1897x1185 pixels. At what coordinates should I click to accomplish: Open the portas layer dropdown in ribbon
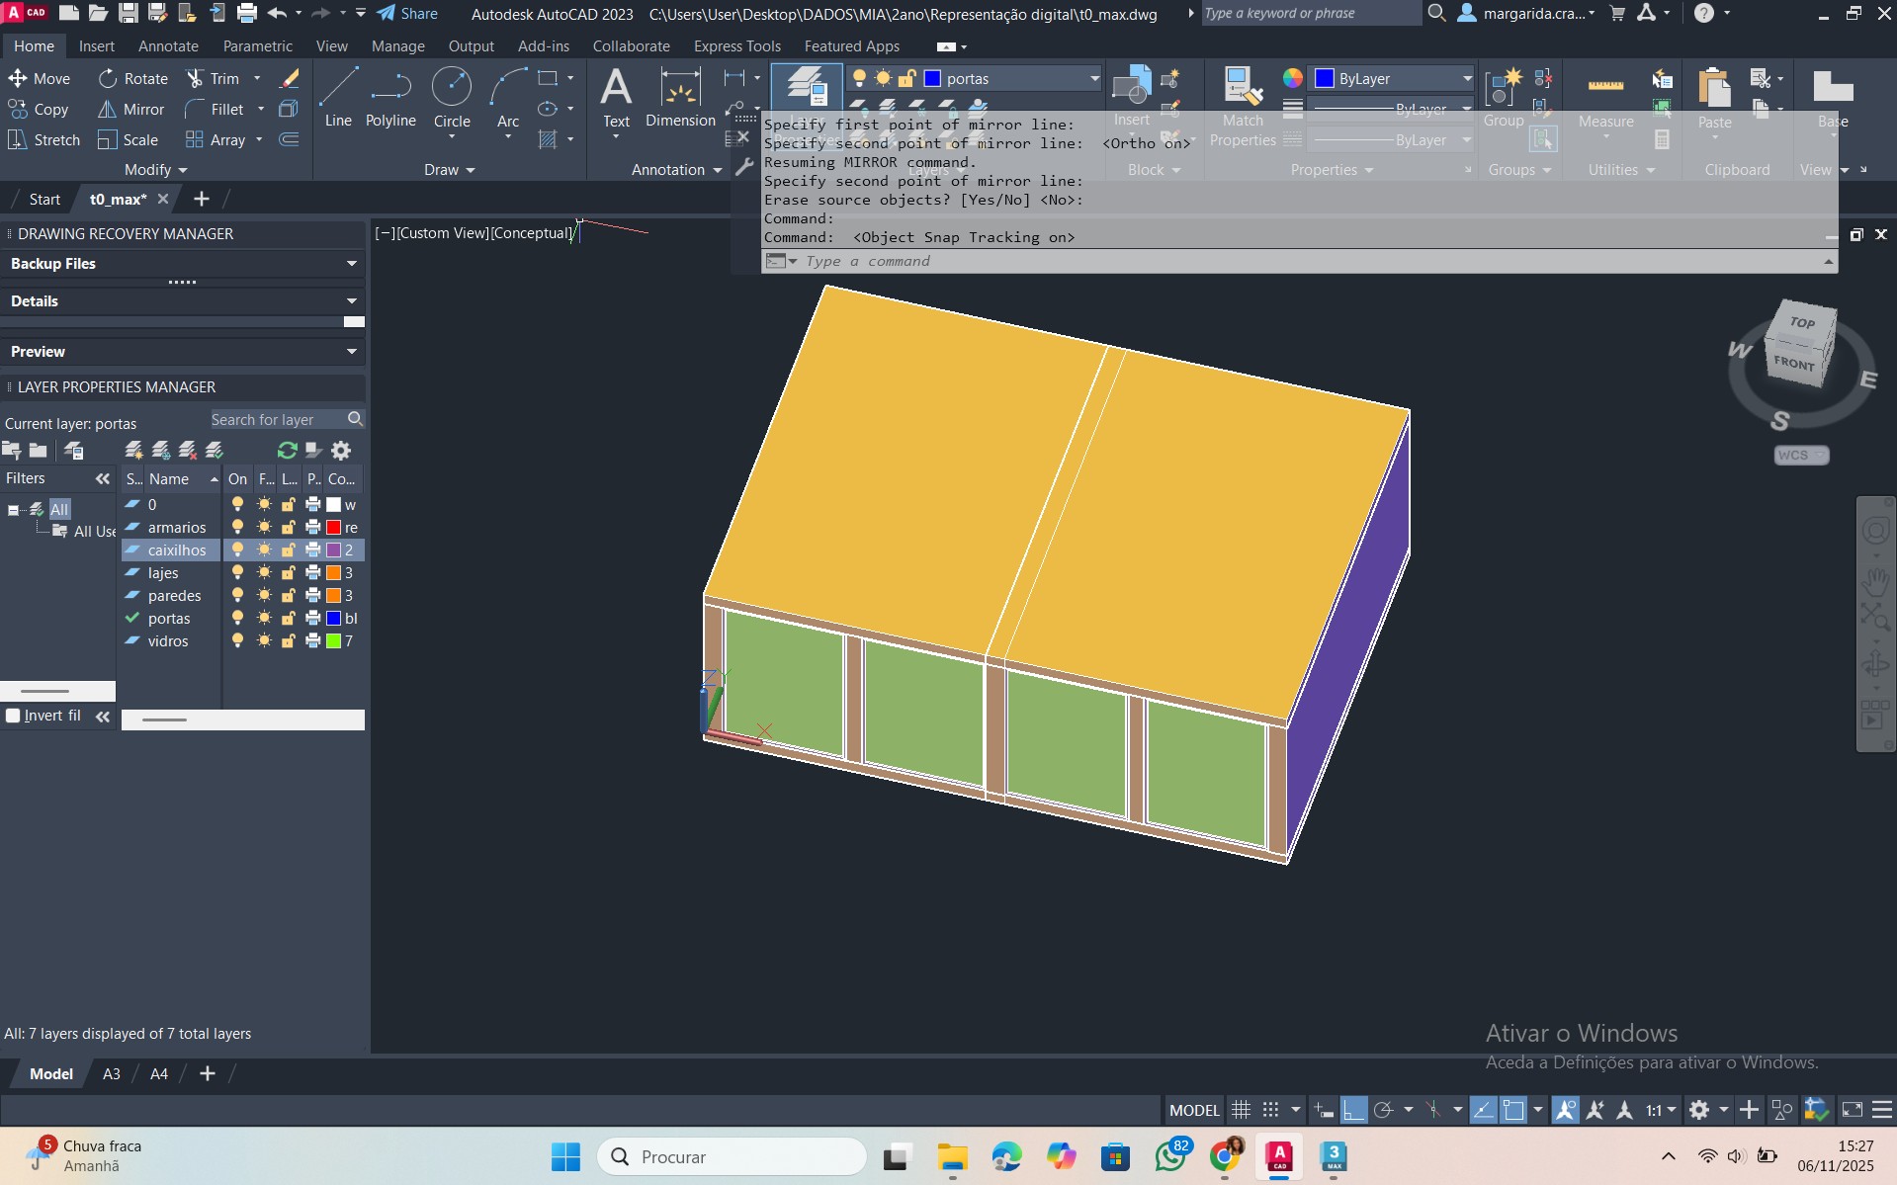click(1093, 79)
